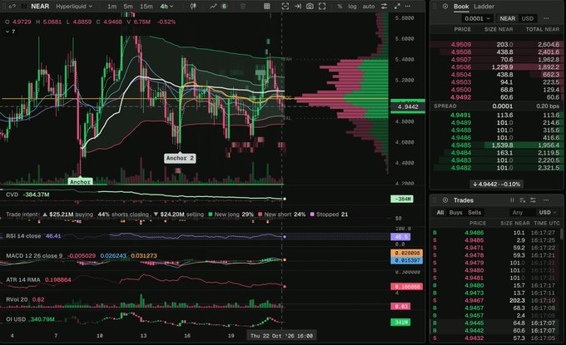Select the 1m timeframe
Viewport: 566px width, 345px height.
coord(112,7)
